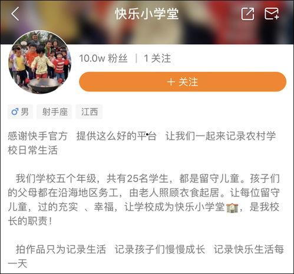Screen dimensions: 294x274
Task: Tap the 拍作品只为记录生活 bio paragraph
Action: click(146, 256)
